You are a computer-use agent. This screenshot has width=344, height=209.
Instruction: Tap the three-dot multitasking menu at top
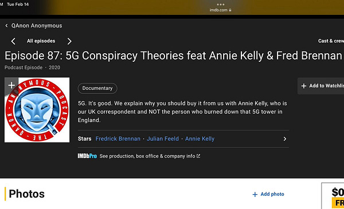tap(221, 5)
